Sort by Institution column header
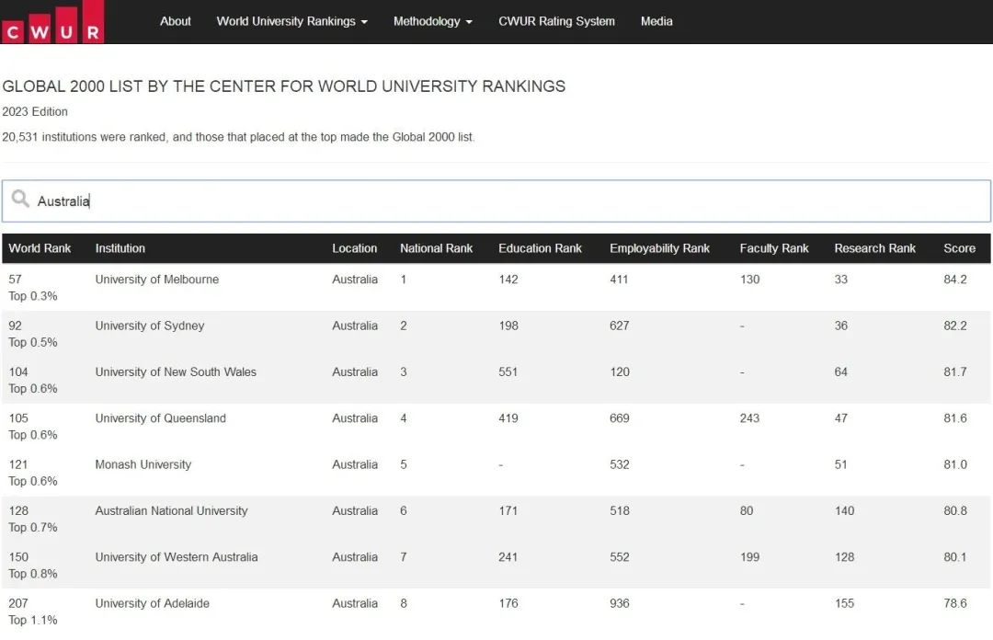 [x=120, y=248]
